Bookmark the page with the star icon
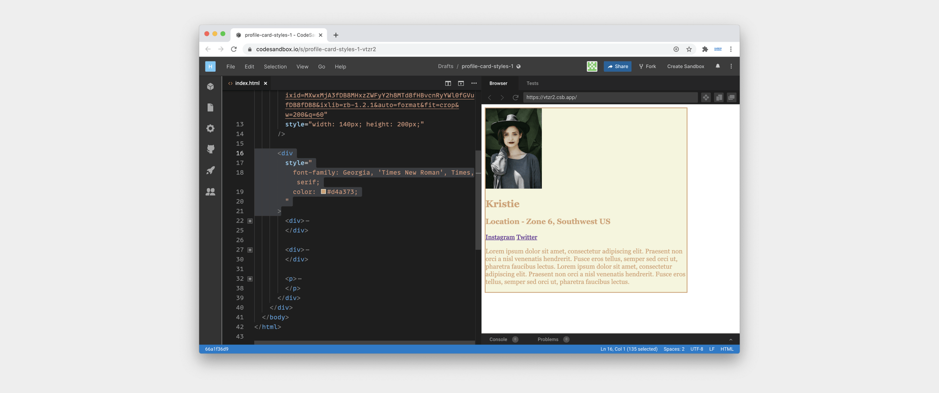Screen dimensions: 939x393 pos(689,49)
